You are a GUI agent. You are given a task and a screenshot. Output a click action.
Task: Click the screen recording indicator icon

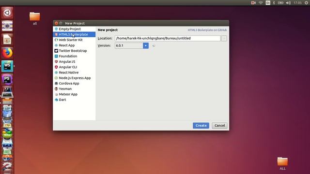click(253, 3)
